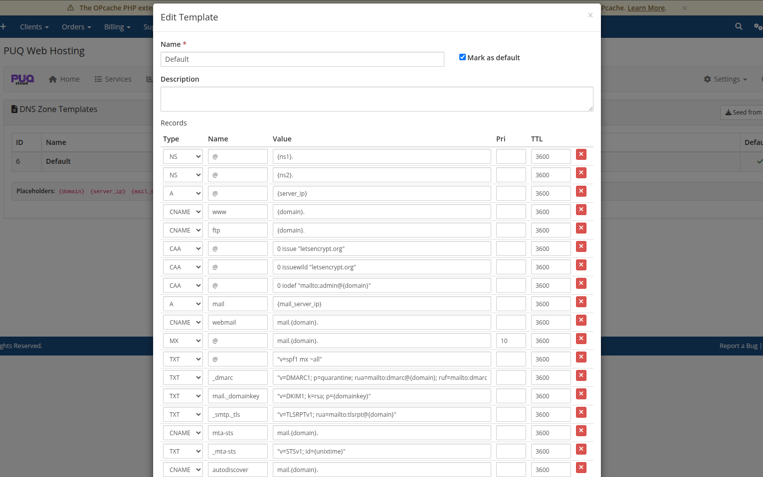Remove the mail._domainkey TXT record
The height and width of the screenshot is (477, 763).
581,394
